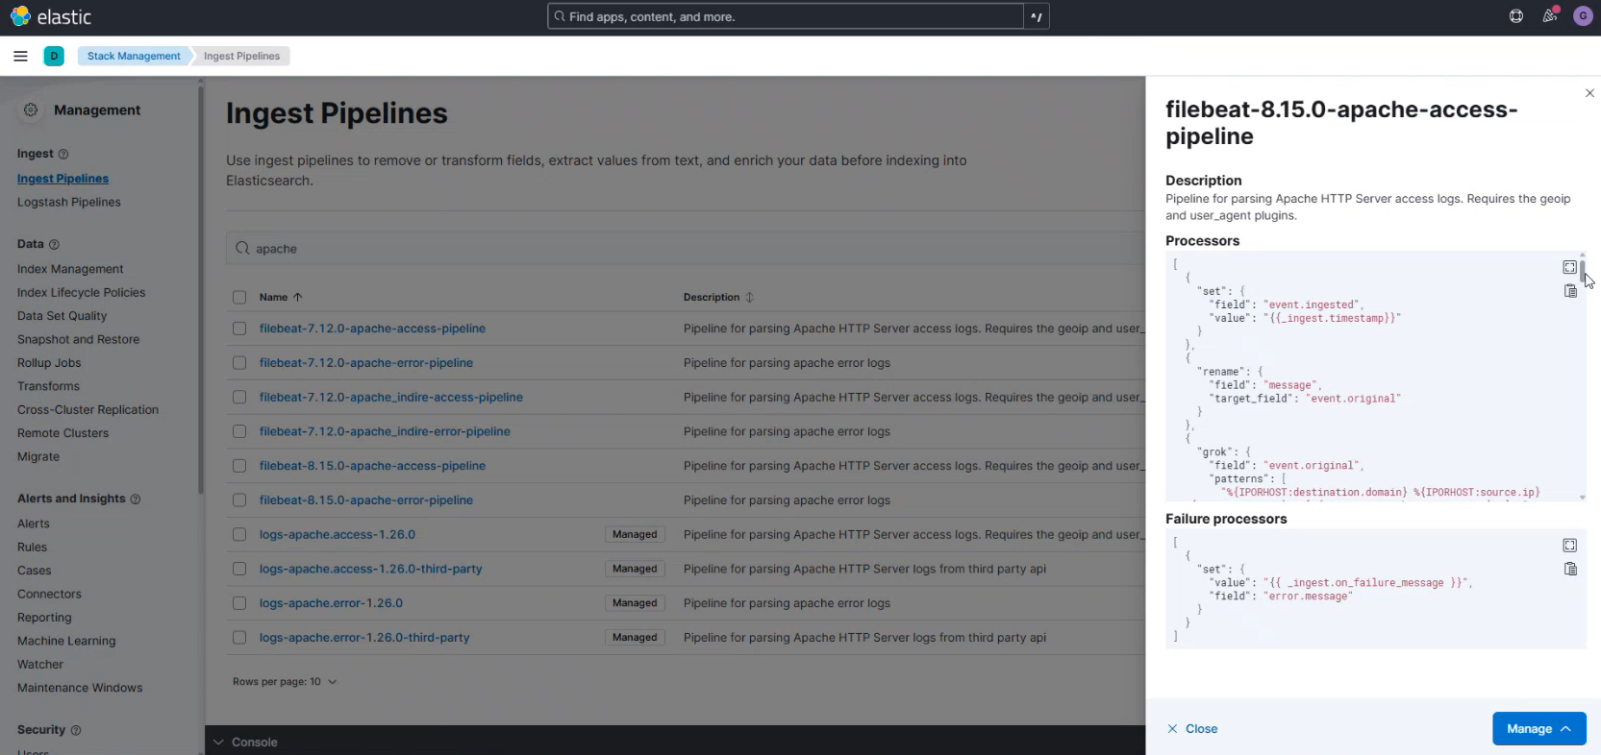Click the search magnifier icon in filter box
The width and height of the screenshot is (1601, 755).
point(242,248)
